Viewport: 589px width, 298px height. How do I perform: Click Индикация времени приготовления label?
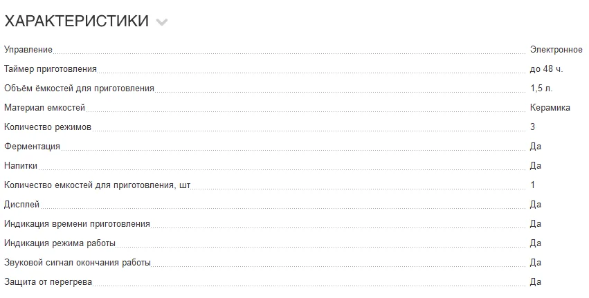pos(77,224)
